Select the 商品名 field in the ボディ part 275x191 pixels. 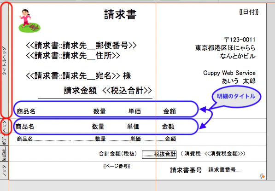(x=44, y=139)
